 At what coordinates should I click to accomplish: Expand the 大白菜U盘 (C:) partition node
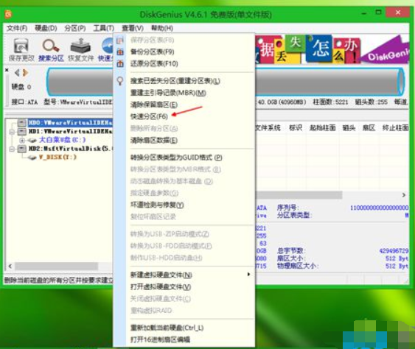tap(22, 140)
